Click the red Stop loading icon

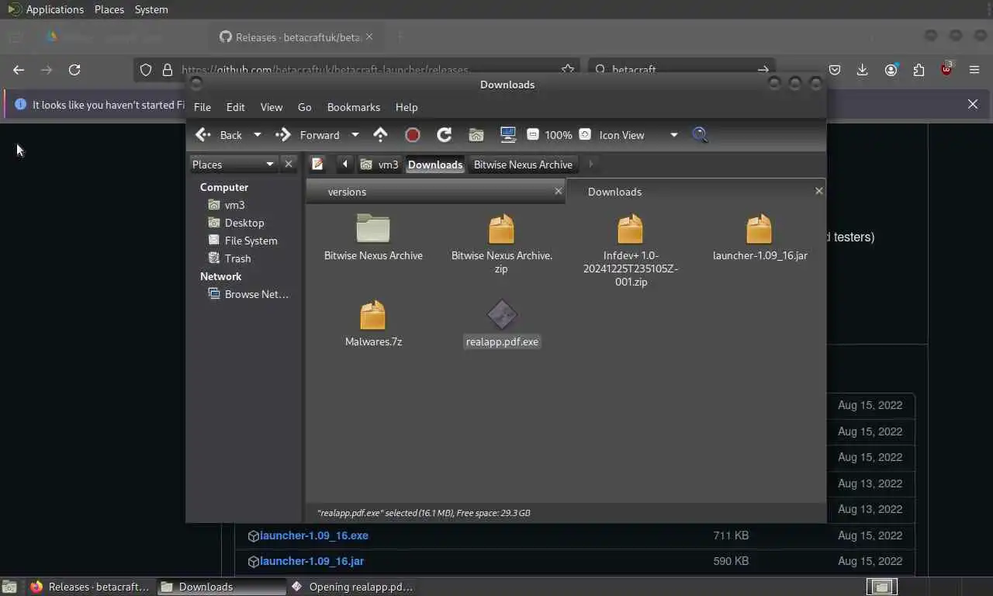[413, 135]
